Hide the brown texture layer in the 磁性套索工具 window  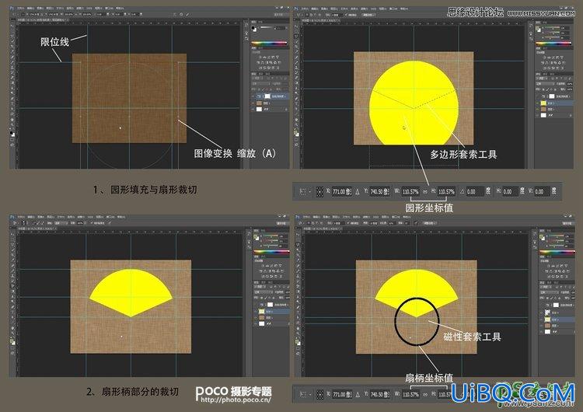(541, 326)
